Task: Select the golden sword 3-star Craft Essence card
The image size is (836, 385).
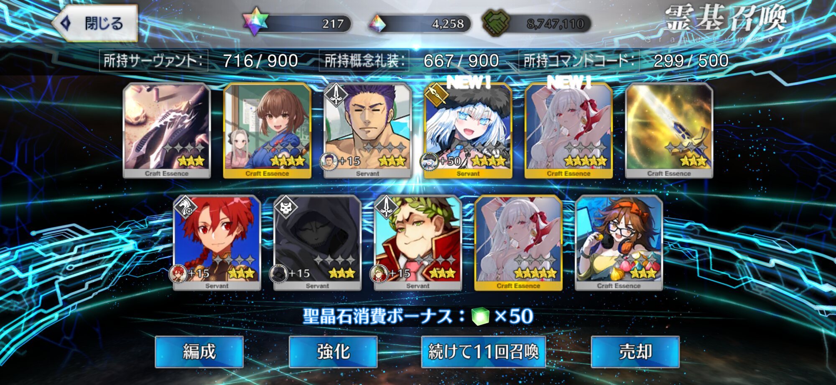Action: point(669,131)
